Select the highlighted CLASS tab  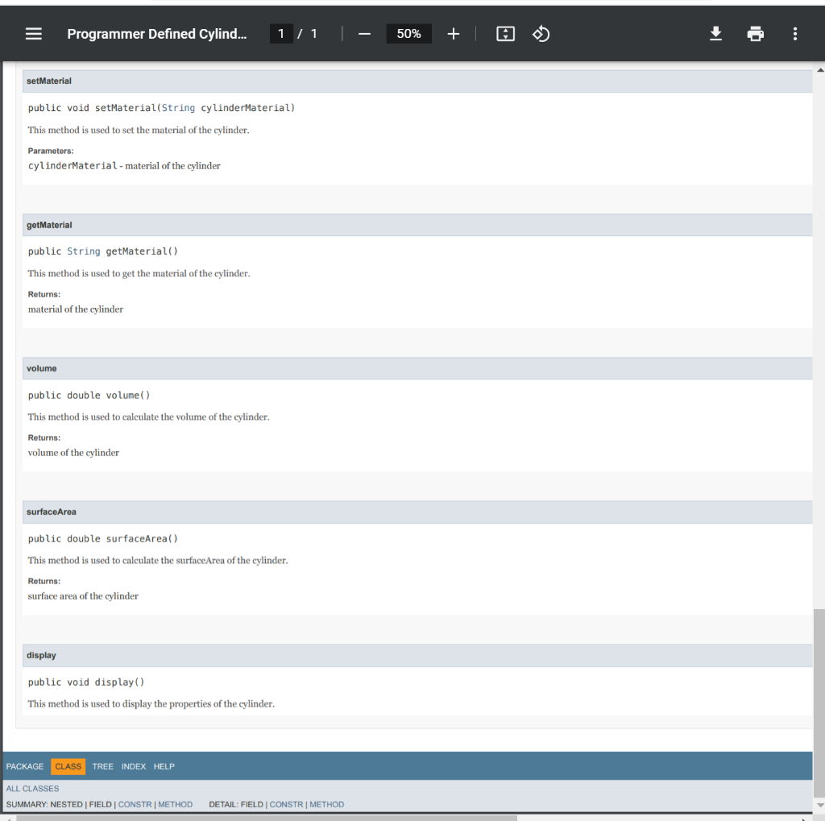68,766
